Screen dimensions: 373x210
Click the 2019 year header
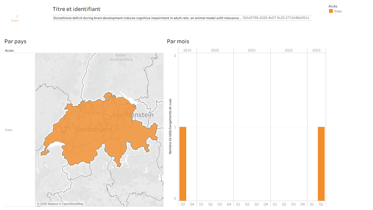pos(187,50)
